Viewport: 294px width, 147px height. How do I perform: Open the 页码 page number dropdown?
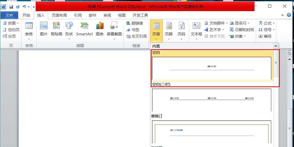coord(181,31)
